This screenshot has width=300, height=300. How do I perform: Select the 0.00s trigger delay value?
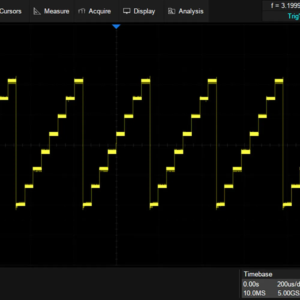point(250,284)
